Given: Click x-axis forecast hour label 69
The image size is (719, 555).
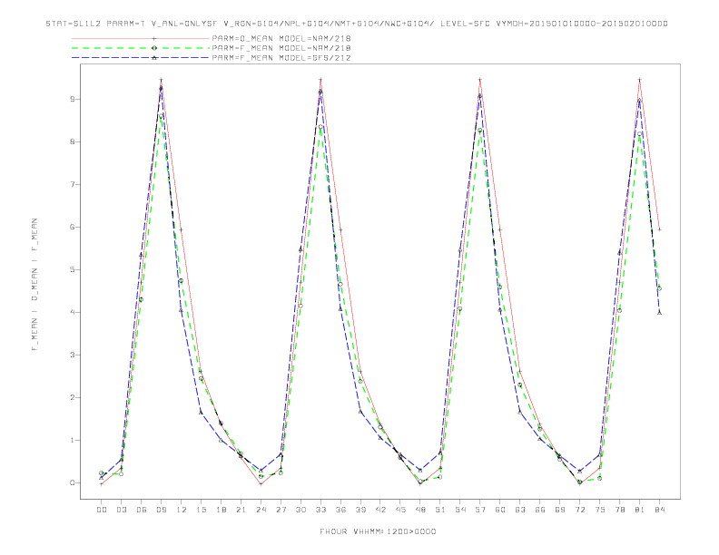Looking at the screenshot, I should 560,510.
